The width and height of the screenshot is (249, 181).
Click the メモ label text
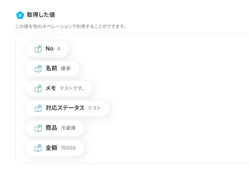(51, 88)
